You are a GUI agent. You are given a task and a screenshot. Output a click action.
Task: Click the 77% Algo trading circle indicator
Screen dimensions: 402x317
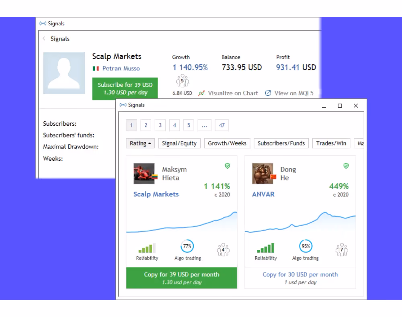click(187, 246)
